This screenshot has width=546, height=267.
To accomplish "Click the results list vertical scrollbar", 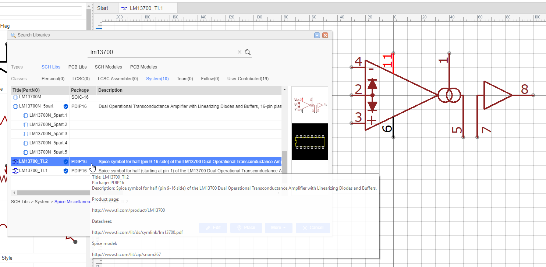I will [x=284, y=167].
